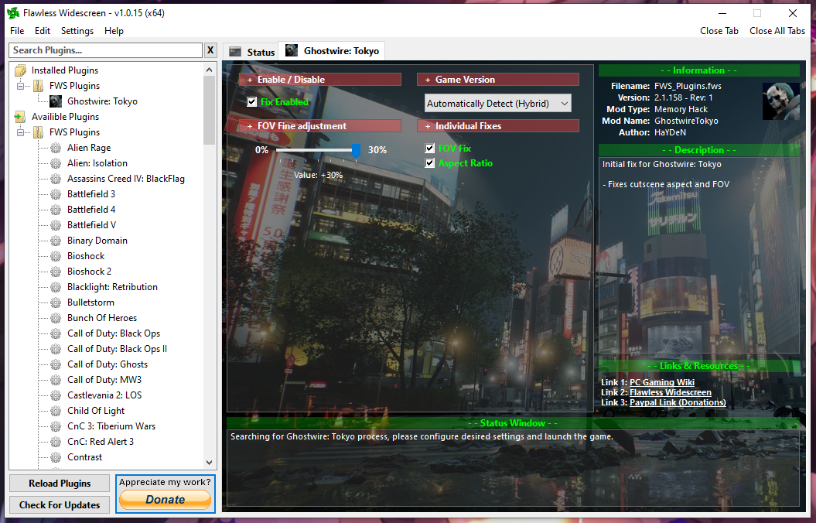Click the FOV fine adjustment slider handle
The height and width of the screenshot is (523, 816).
pyautogui.click(x=356, y=151)
